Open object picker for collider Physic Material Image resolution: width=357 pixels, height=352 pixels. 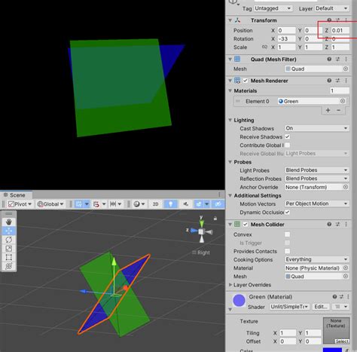point(346,268)
